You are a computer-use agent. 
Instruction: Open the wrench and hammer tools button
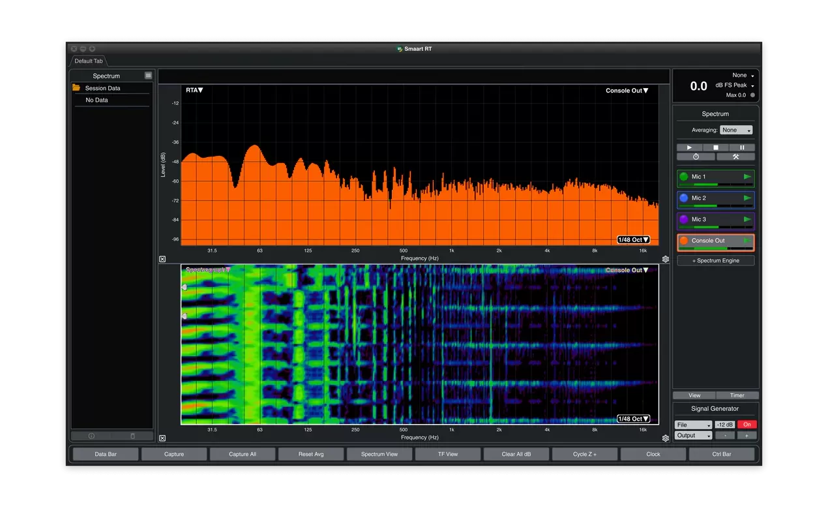pos(735,157)
